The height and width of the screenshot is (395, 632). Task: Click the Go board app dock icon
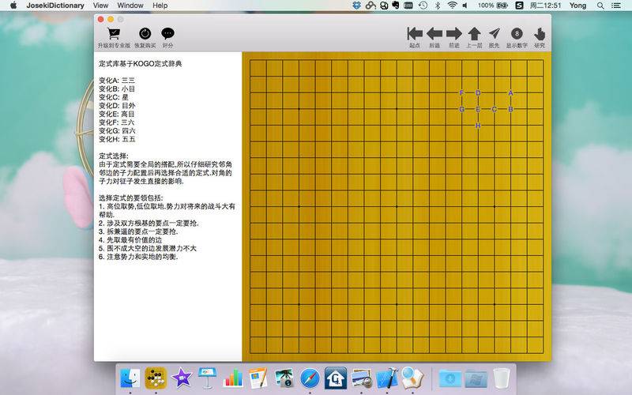(156, 378)
